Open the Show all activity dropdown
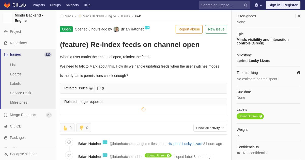 (x=210, y=128)
